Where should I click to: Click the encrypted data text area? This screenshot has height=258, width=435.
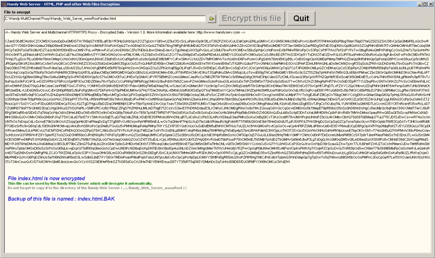pyautogui.click(x=217, y=141)
